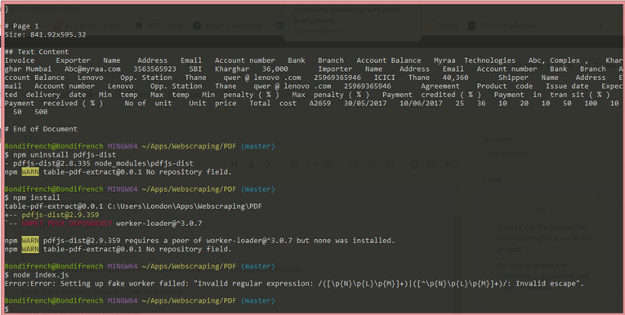
Task: Click the 'Labels' heading in the GitHub sidebar
Action: pyautogui.click(x=493, y=180)
